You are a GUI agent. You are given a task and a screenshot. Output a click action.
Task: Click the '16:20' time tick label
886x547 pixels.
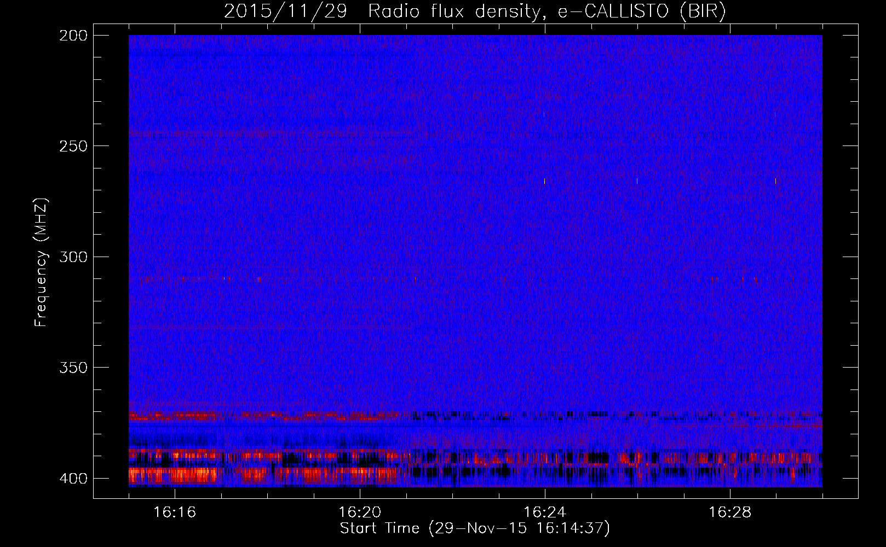(360, 513)
